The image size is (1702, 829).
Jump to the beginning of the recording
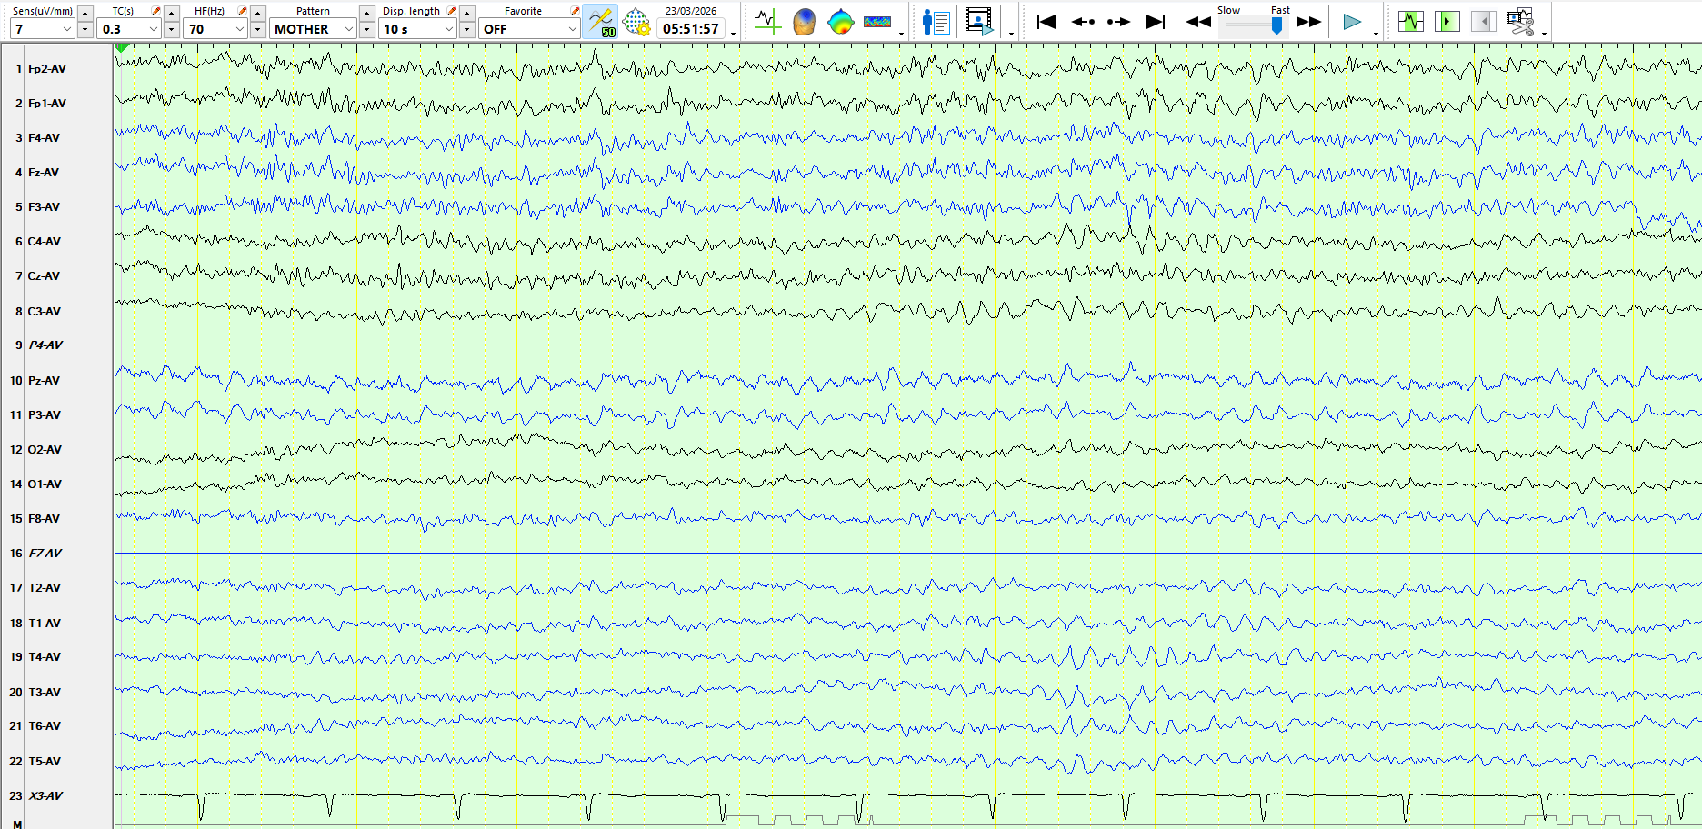click(1046, 22)
